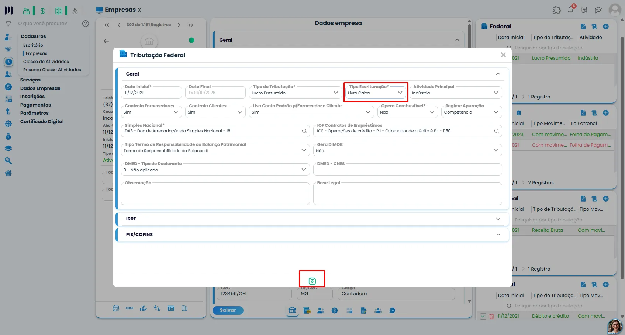Click the Data Inicial field in the dialog
Viewport: 625px width, 335px height.
coord(151,93)
